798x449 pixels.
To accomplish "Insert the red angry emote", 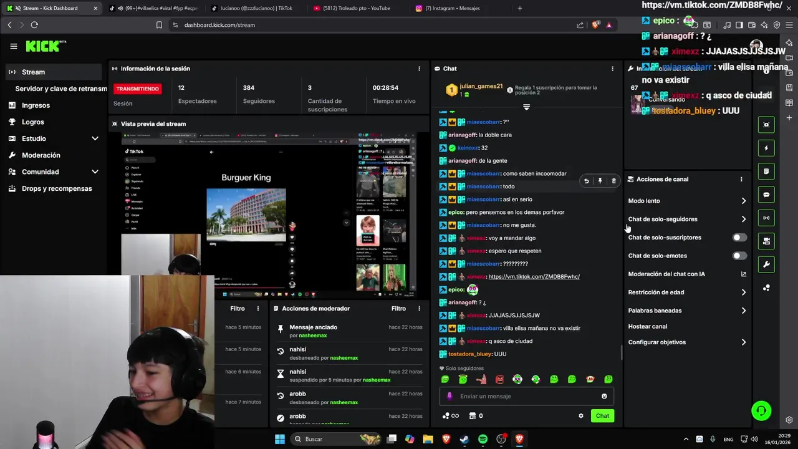I will click(x=499, y=379).
